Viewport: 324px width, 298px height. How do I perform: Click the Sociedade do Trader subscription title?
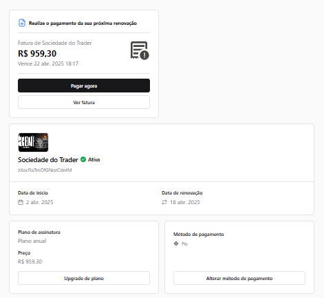pos(48,160)
